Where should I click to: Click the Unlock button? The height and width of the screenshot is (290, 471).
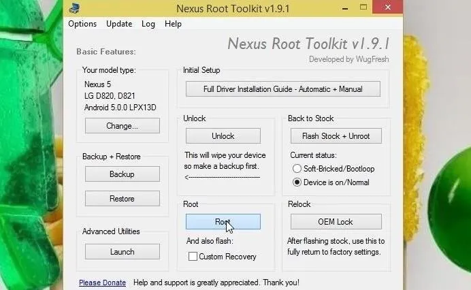tap(223, 136)
